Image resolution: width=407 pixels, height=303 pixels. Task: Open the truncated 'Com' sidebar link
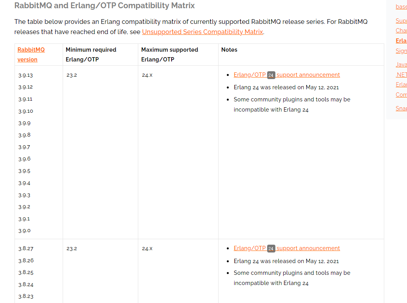point(401,95)
